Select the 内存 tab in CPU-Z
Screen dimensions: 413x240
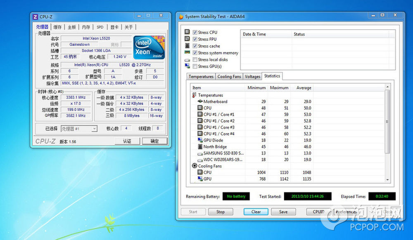[x=86, y=27]
